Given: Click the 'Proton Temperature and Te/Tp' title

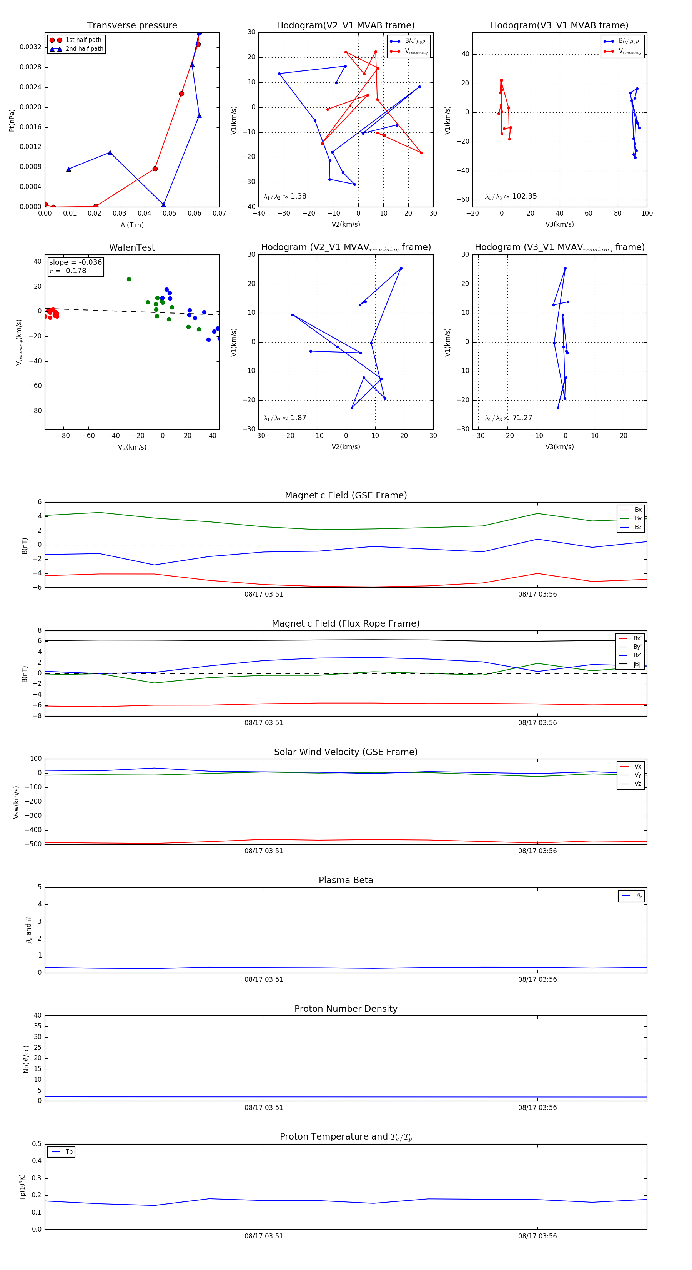Looking at the screenshot, I should click(x=346, y=1137).
